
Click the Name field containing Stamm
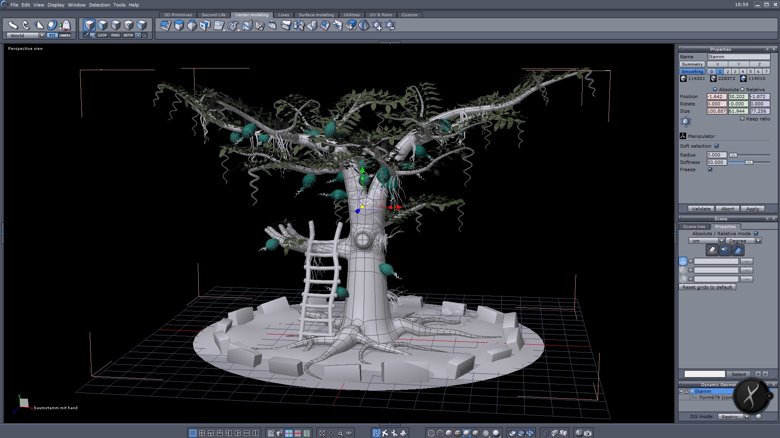pyautogui.click(x=738, y=57)
